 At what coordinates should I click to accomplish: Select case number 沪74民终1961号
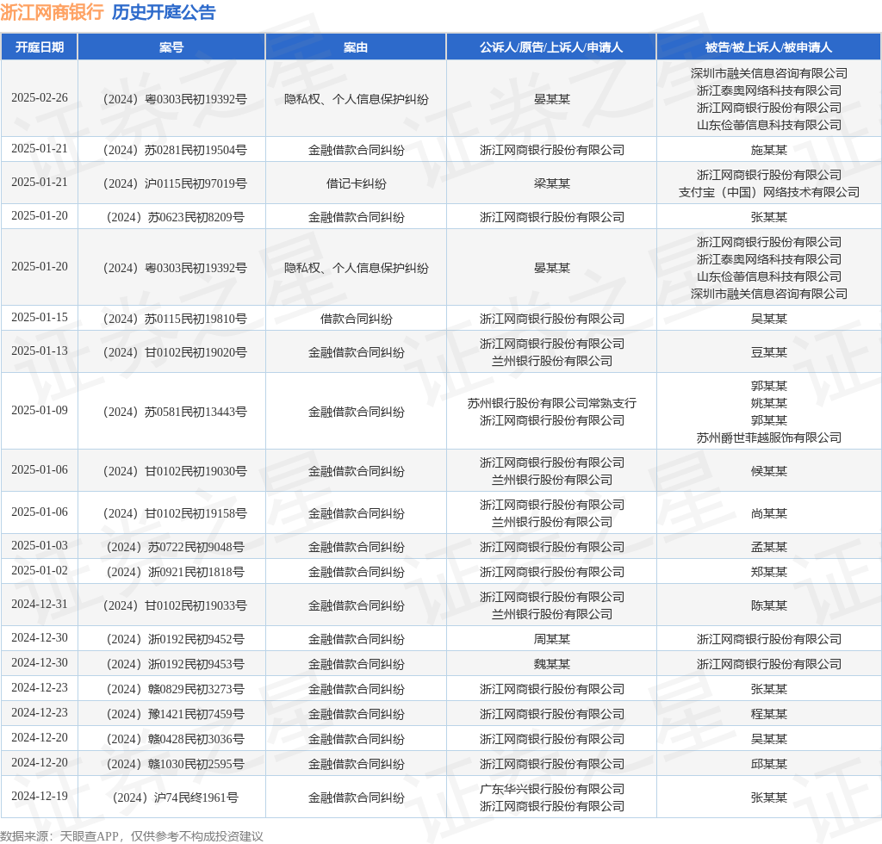(x=175, y=797)
